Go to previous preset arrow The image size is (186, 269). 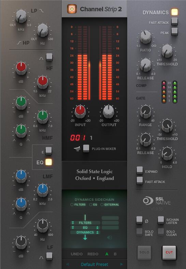(x=68, y=264)
